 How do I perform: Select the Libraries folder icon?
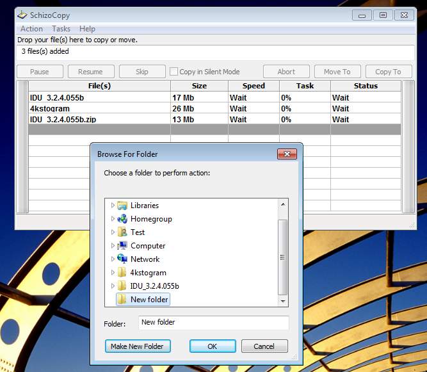[122, 206]
